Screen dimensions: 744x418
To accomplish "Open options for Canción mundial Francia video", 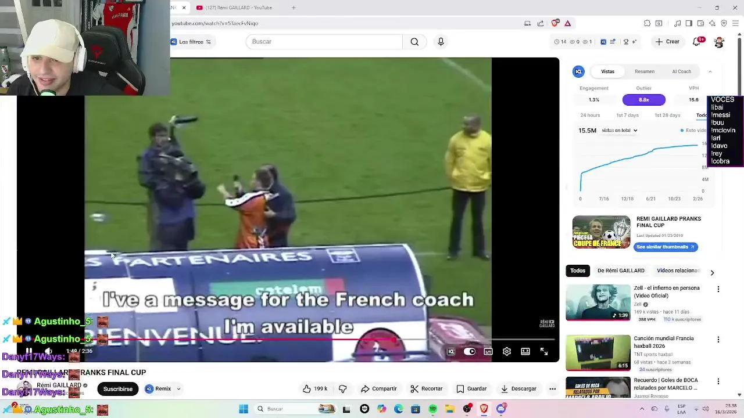I will click(718, 340).
